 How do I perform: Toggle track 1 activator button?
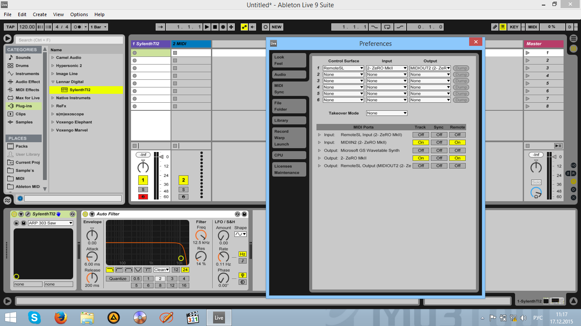(x=143, y=180)
